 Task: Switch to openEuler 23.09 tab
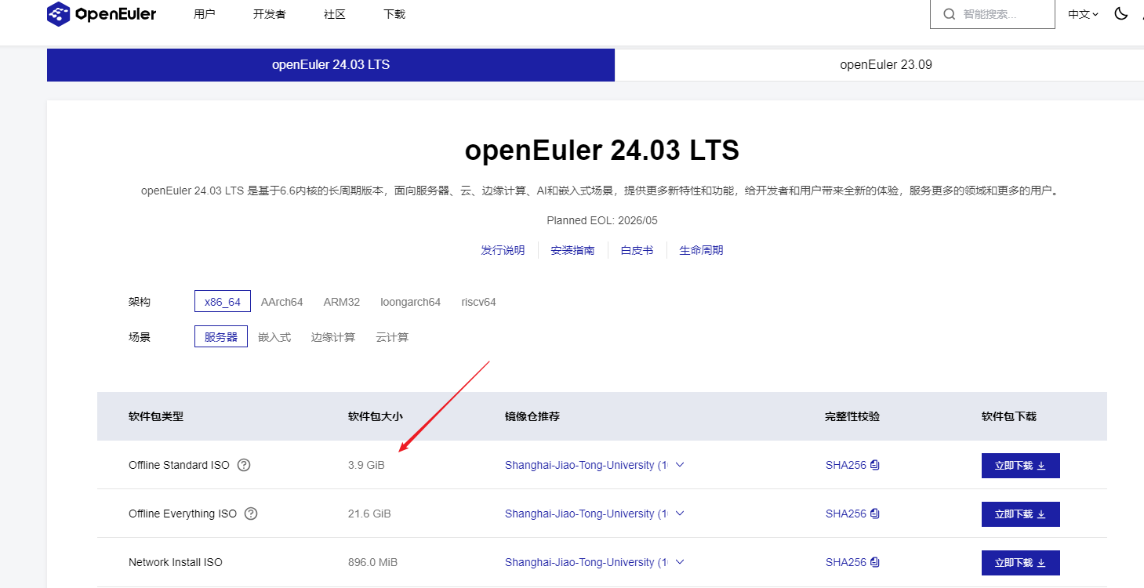(885, 64)
